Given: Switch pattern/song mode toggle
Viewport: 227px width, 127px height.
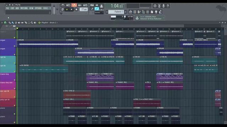Looking at the screenshot, I should (x=62, y=10).
